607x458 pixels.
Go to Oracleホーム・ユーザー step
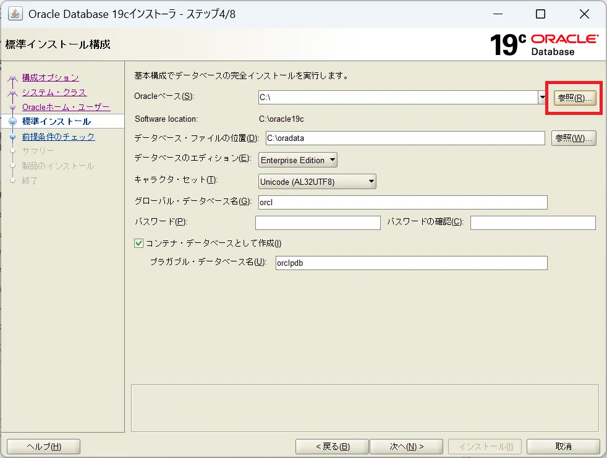tap(66, 107)
